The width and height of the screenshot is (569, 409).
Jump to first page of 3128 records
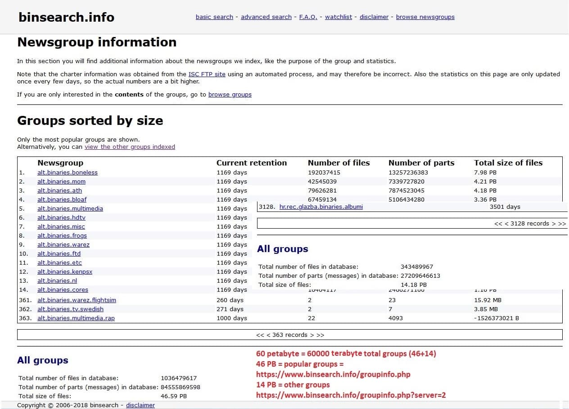click(x=498, y=223)
